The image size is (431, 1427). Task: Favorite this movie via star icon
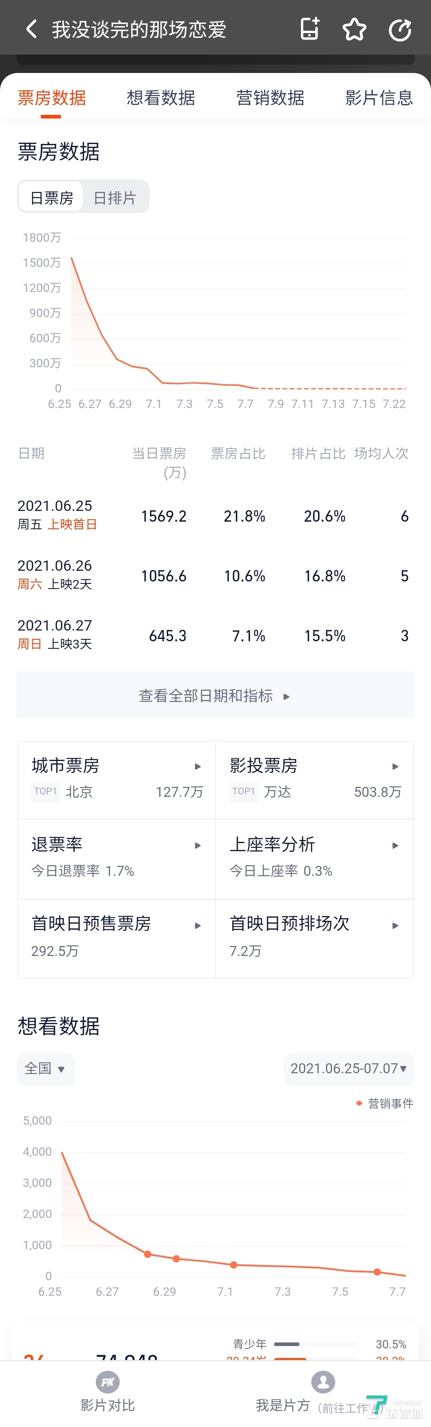[x=354, y=30]
